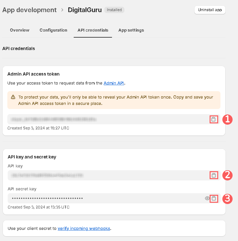
Task: Click the Installed status badge
Action: 114,10
